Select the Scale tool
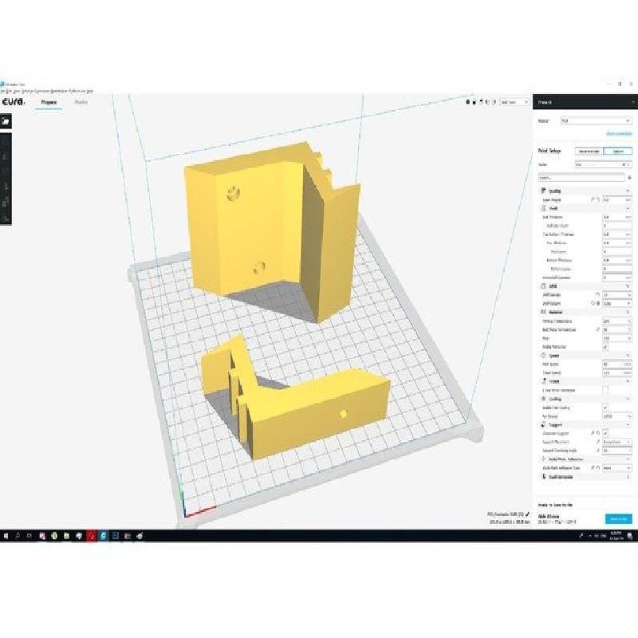This screenshot has height=638, width=638. (6, 157)
